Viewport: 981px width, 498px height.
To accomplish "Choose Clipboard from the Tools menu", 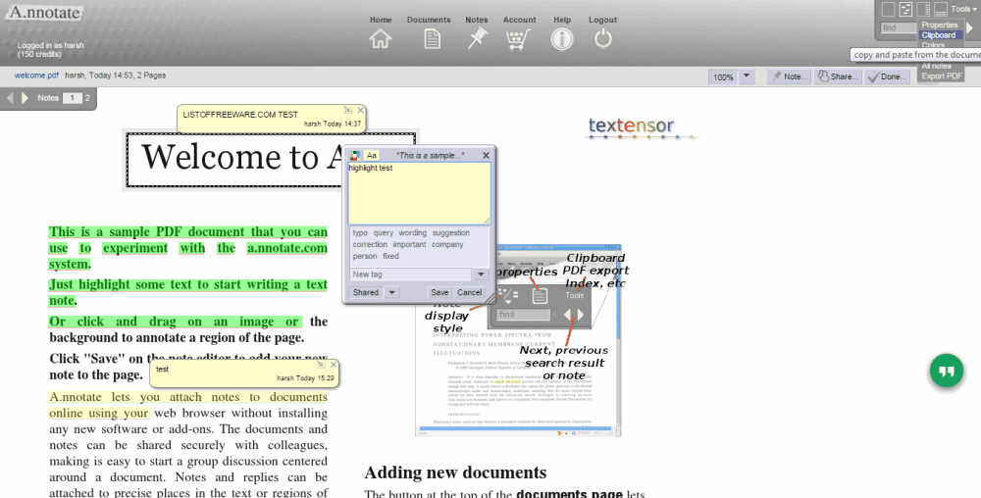I will coord(939,35).
